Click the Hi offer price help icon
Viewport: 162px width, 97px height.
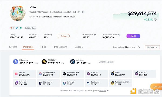[95, 35]
